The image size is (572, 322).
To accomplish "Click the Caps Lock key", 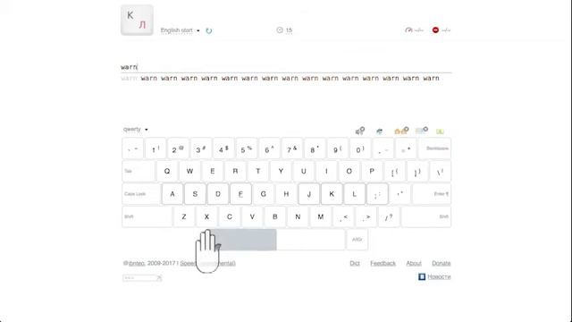I will pyautogui.click(x=141, y=194).
